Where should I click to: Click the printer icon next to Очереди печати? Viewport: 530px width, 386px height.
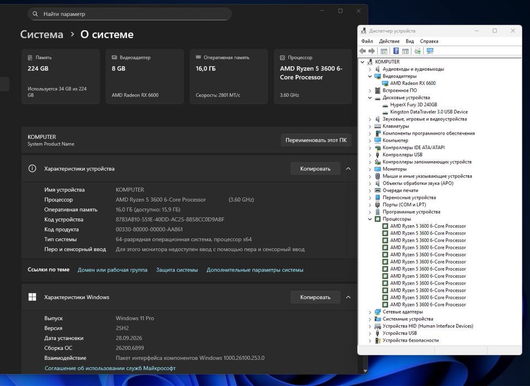378,190
